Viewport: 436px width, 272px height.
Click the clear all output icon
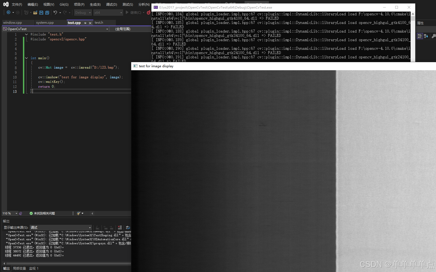click(x=120, y=227)
